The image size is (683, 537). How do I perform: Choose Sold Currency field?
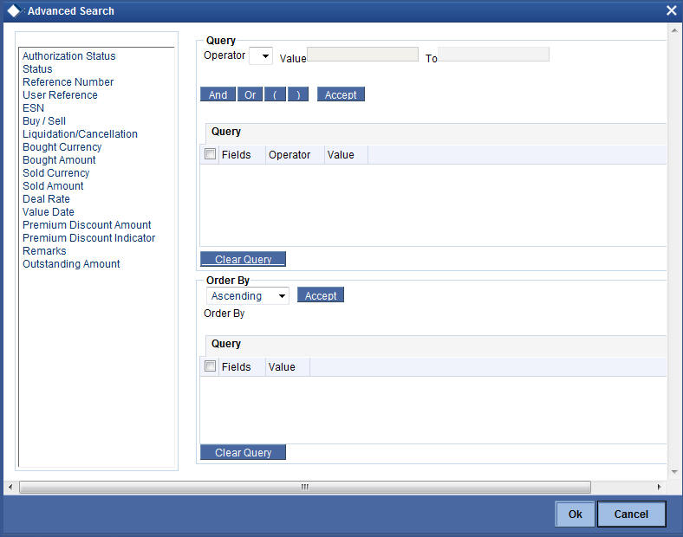(55, 172)
